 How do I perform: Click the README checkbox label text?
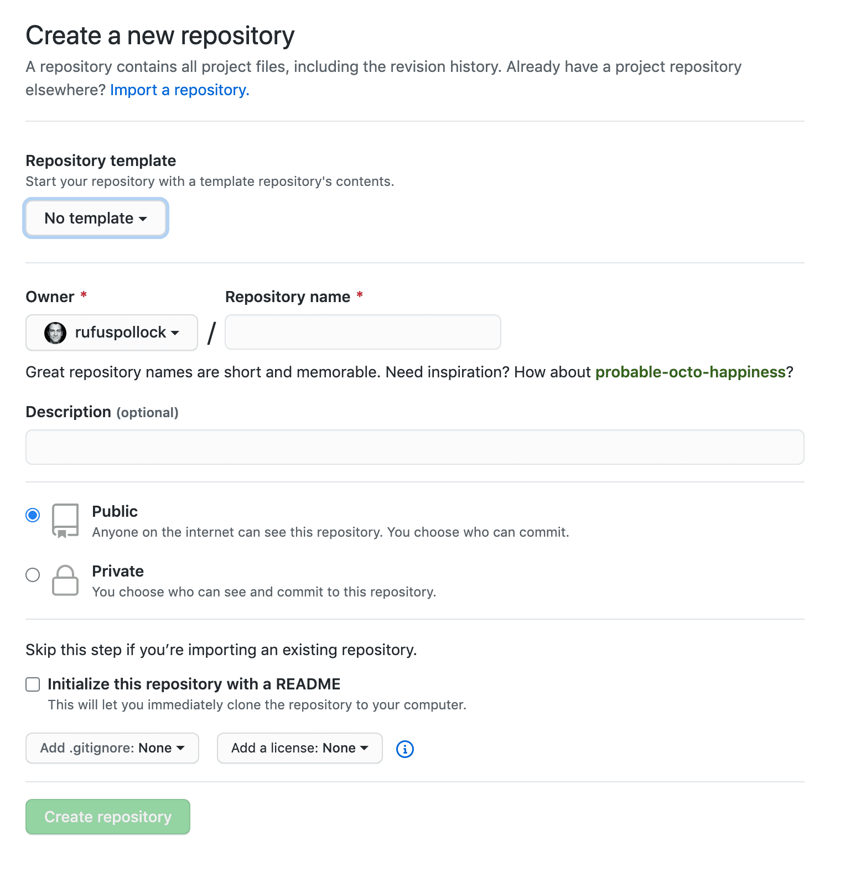pos(194,684)
